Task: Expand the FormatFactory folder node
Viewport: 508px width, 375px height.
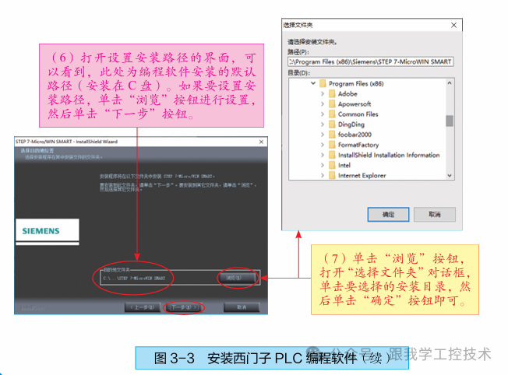Action: tap(323, 145)
